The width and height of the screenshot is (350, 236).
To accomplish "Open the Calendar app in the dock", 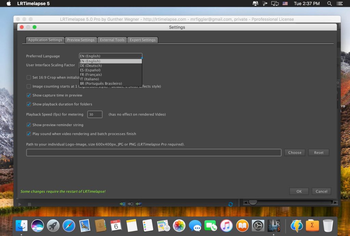I will pos(116,225).
